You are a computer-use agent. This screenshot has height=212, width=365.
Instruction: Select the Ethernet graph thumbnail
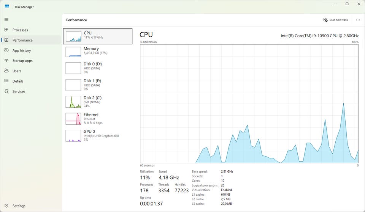(x=73, y=119)
